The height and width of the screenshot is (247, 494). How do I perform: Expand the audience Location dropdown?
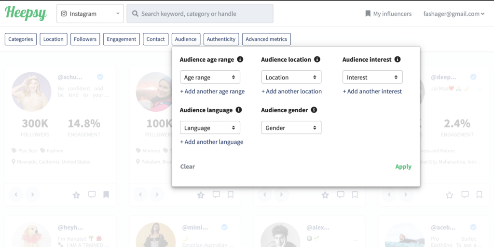291,77
